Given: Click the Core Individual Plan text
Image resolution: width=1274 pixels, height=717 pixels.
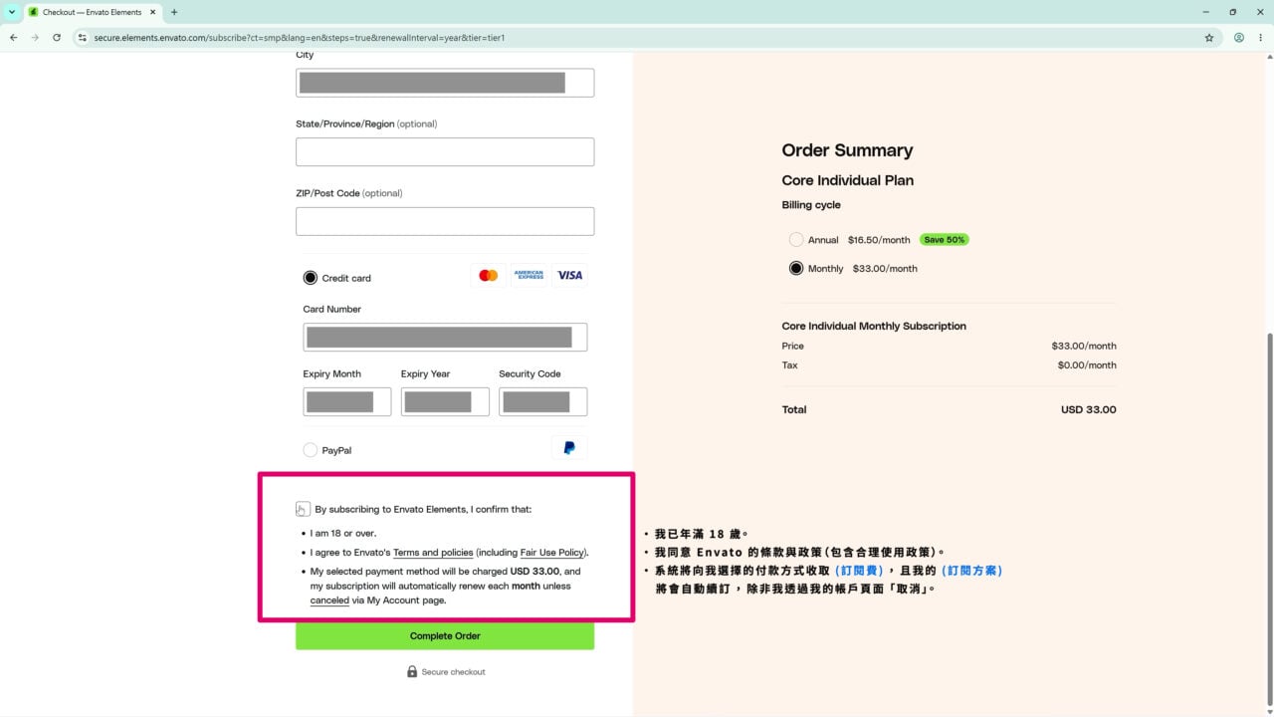Looking at the screenshot, I should click(848, 180).
